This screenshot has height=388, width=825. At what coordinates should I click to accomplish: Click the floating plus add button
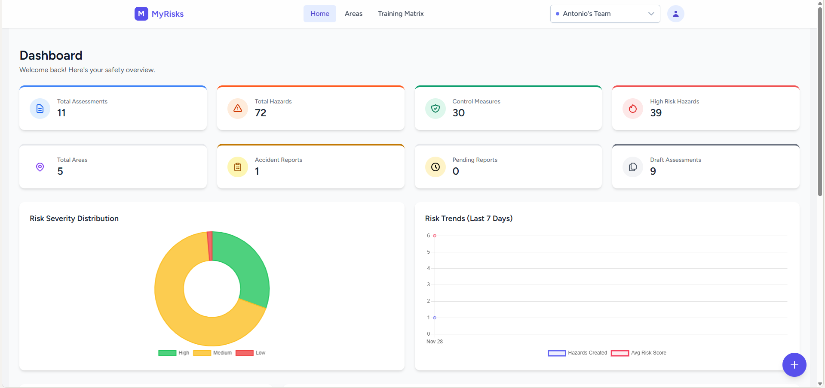(794, 365)
